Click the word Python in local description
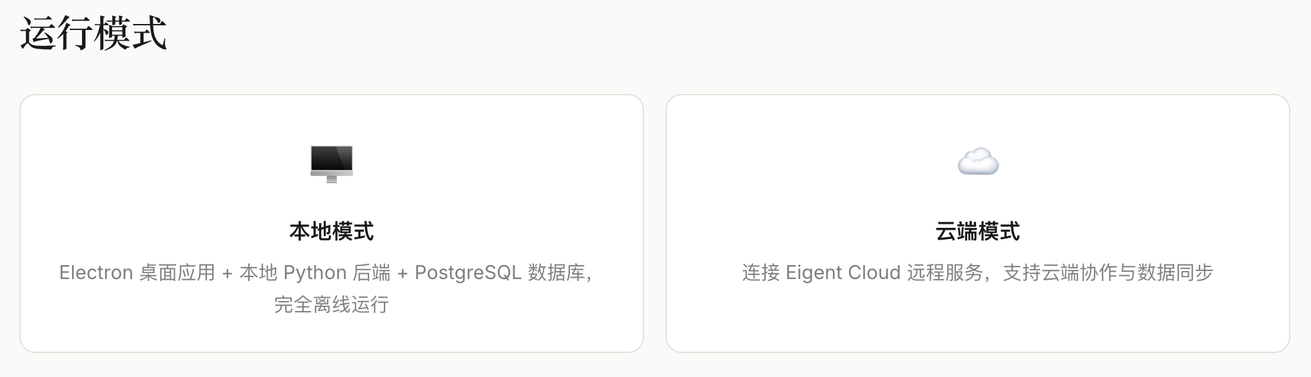The width and height of the screenshot is (1311, 377). pyautogui.click(x=315, y=273)
